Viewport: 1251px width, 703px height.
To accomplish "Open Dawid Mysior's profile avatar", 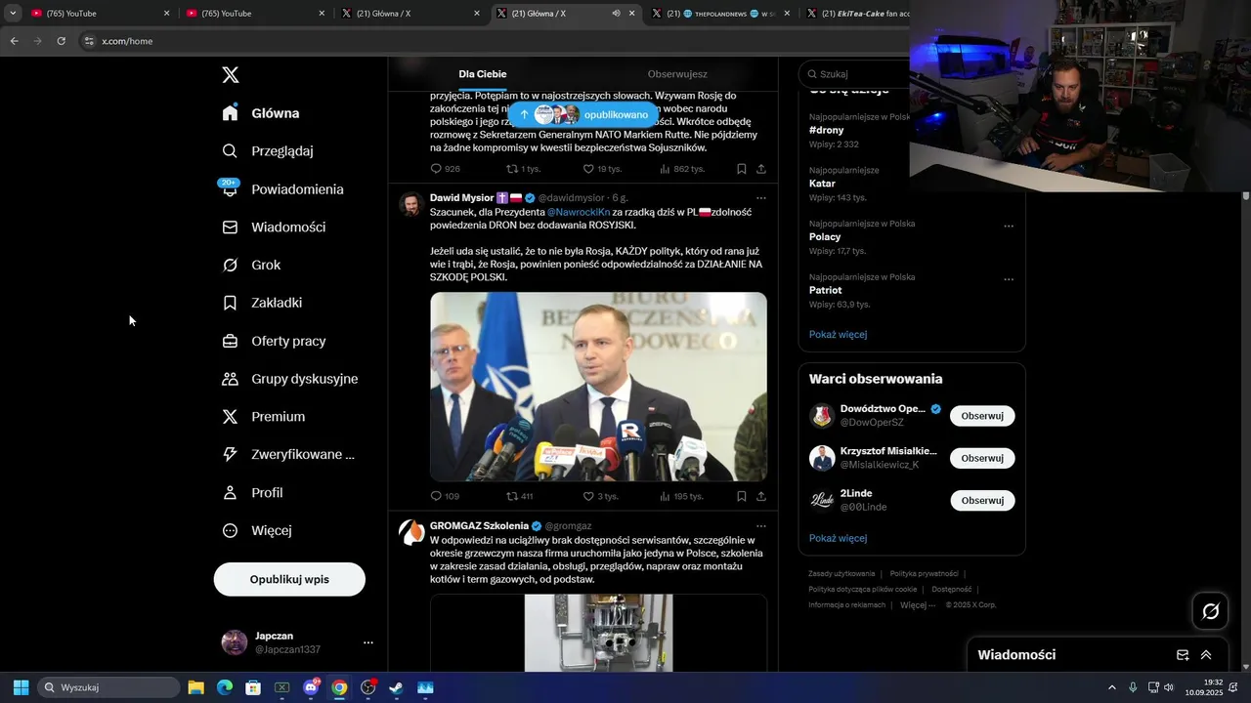I will 410,204.
